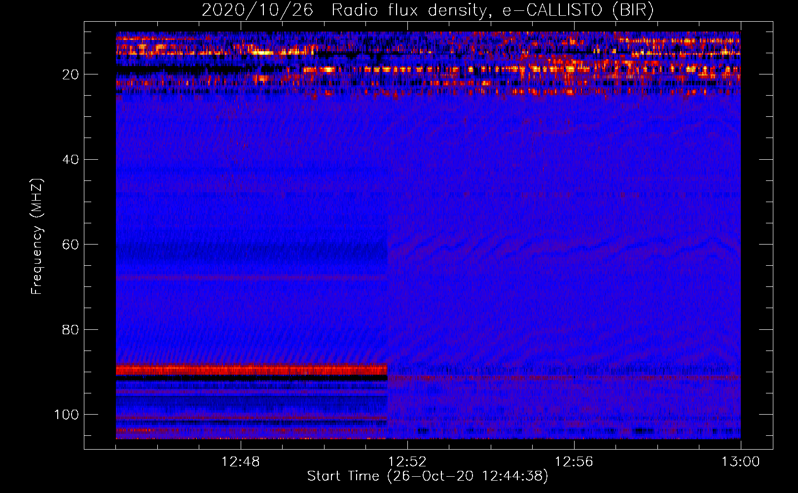This screenshot has height=493, width=798.
Task: Click the black band just below the red 90 MHz band
Action: click(x=252, y=378)
